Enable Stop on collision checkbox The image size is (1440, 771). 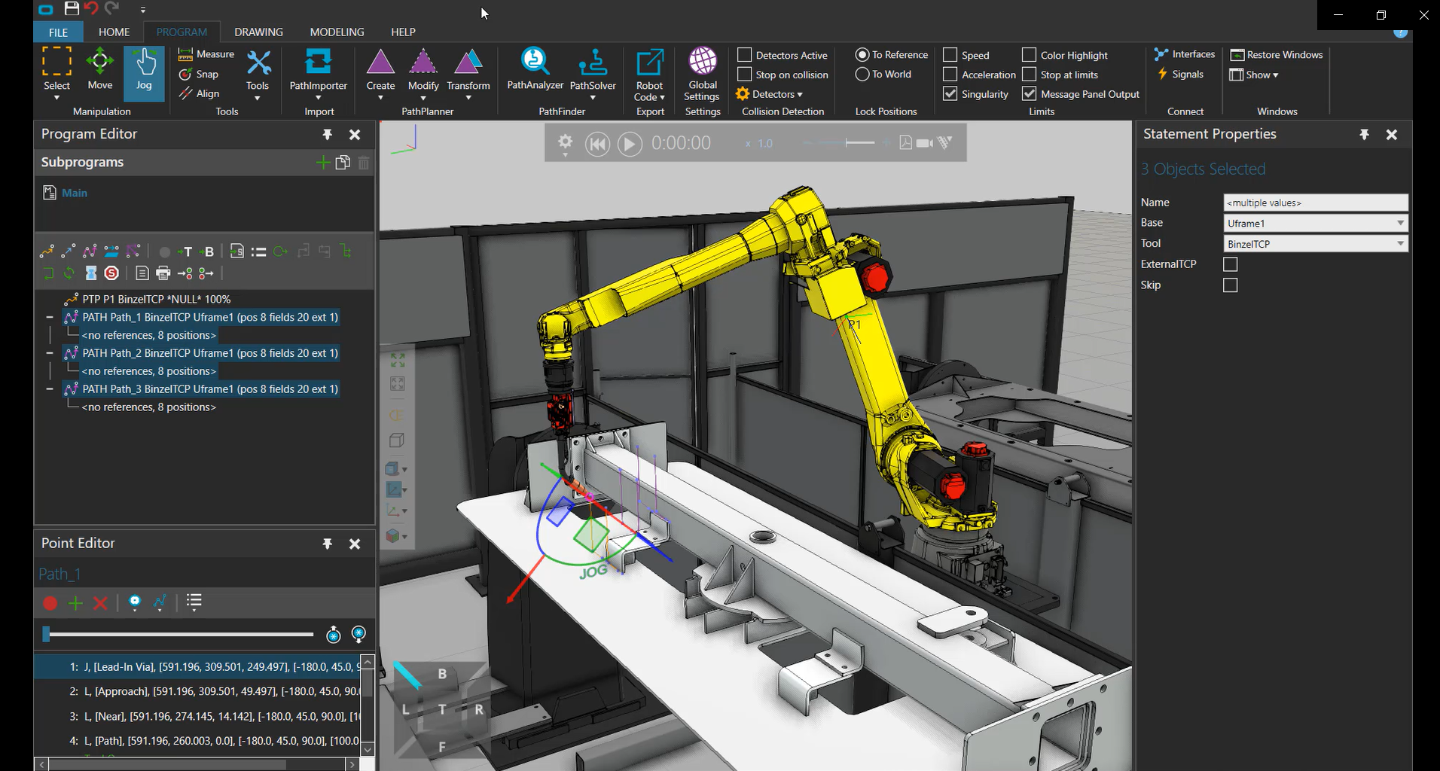coord(745,75)
